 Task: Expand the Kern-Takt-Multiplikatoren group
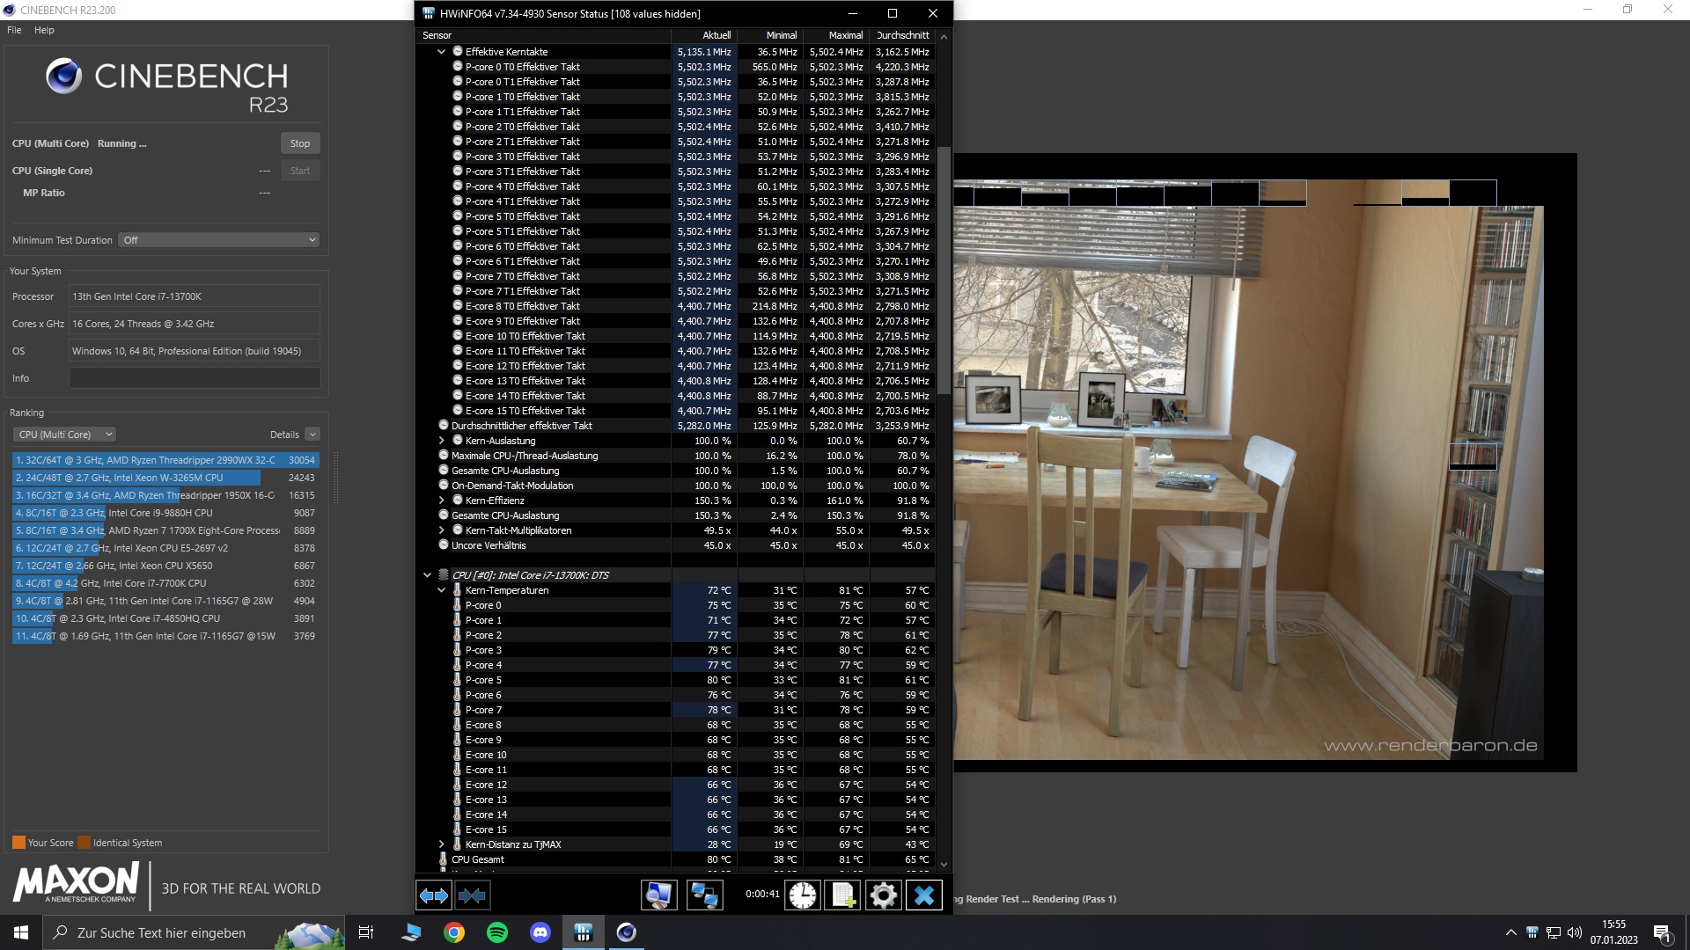tap(442, 530)
